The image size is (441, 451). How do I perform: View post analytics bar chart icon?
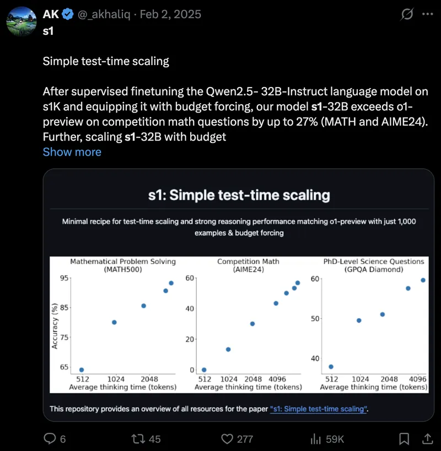coord(315,439)
